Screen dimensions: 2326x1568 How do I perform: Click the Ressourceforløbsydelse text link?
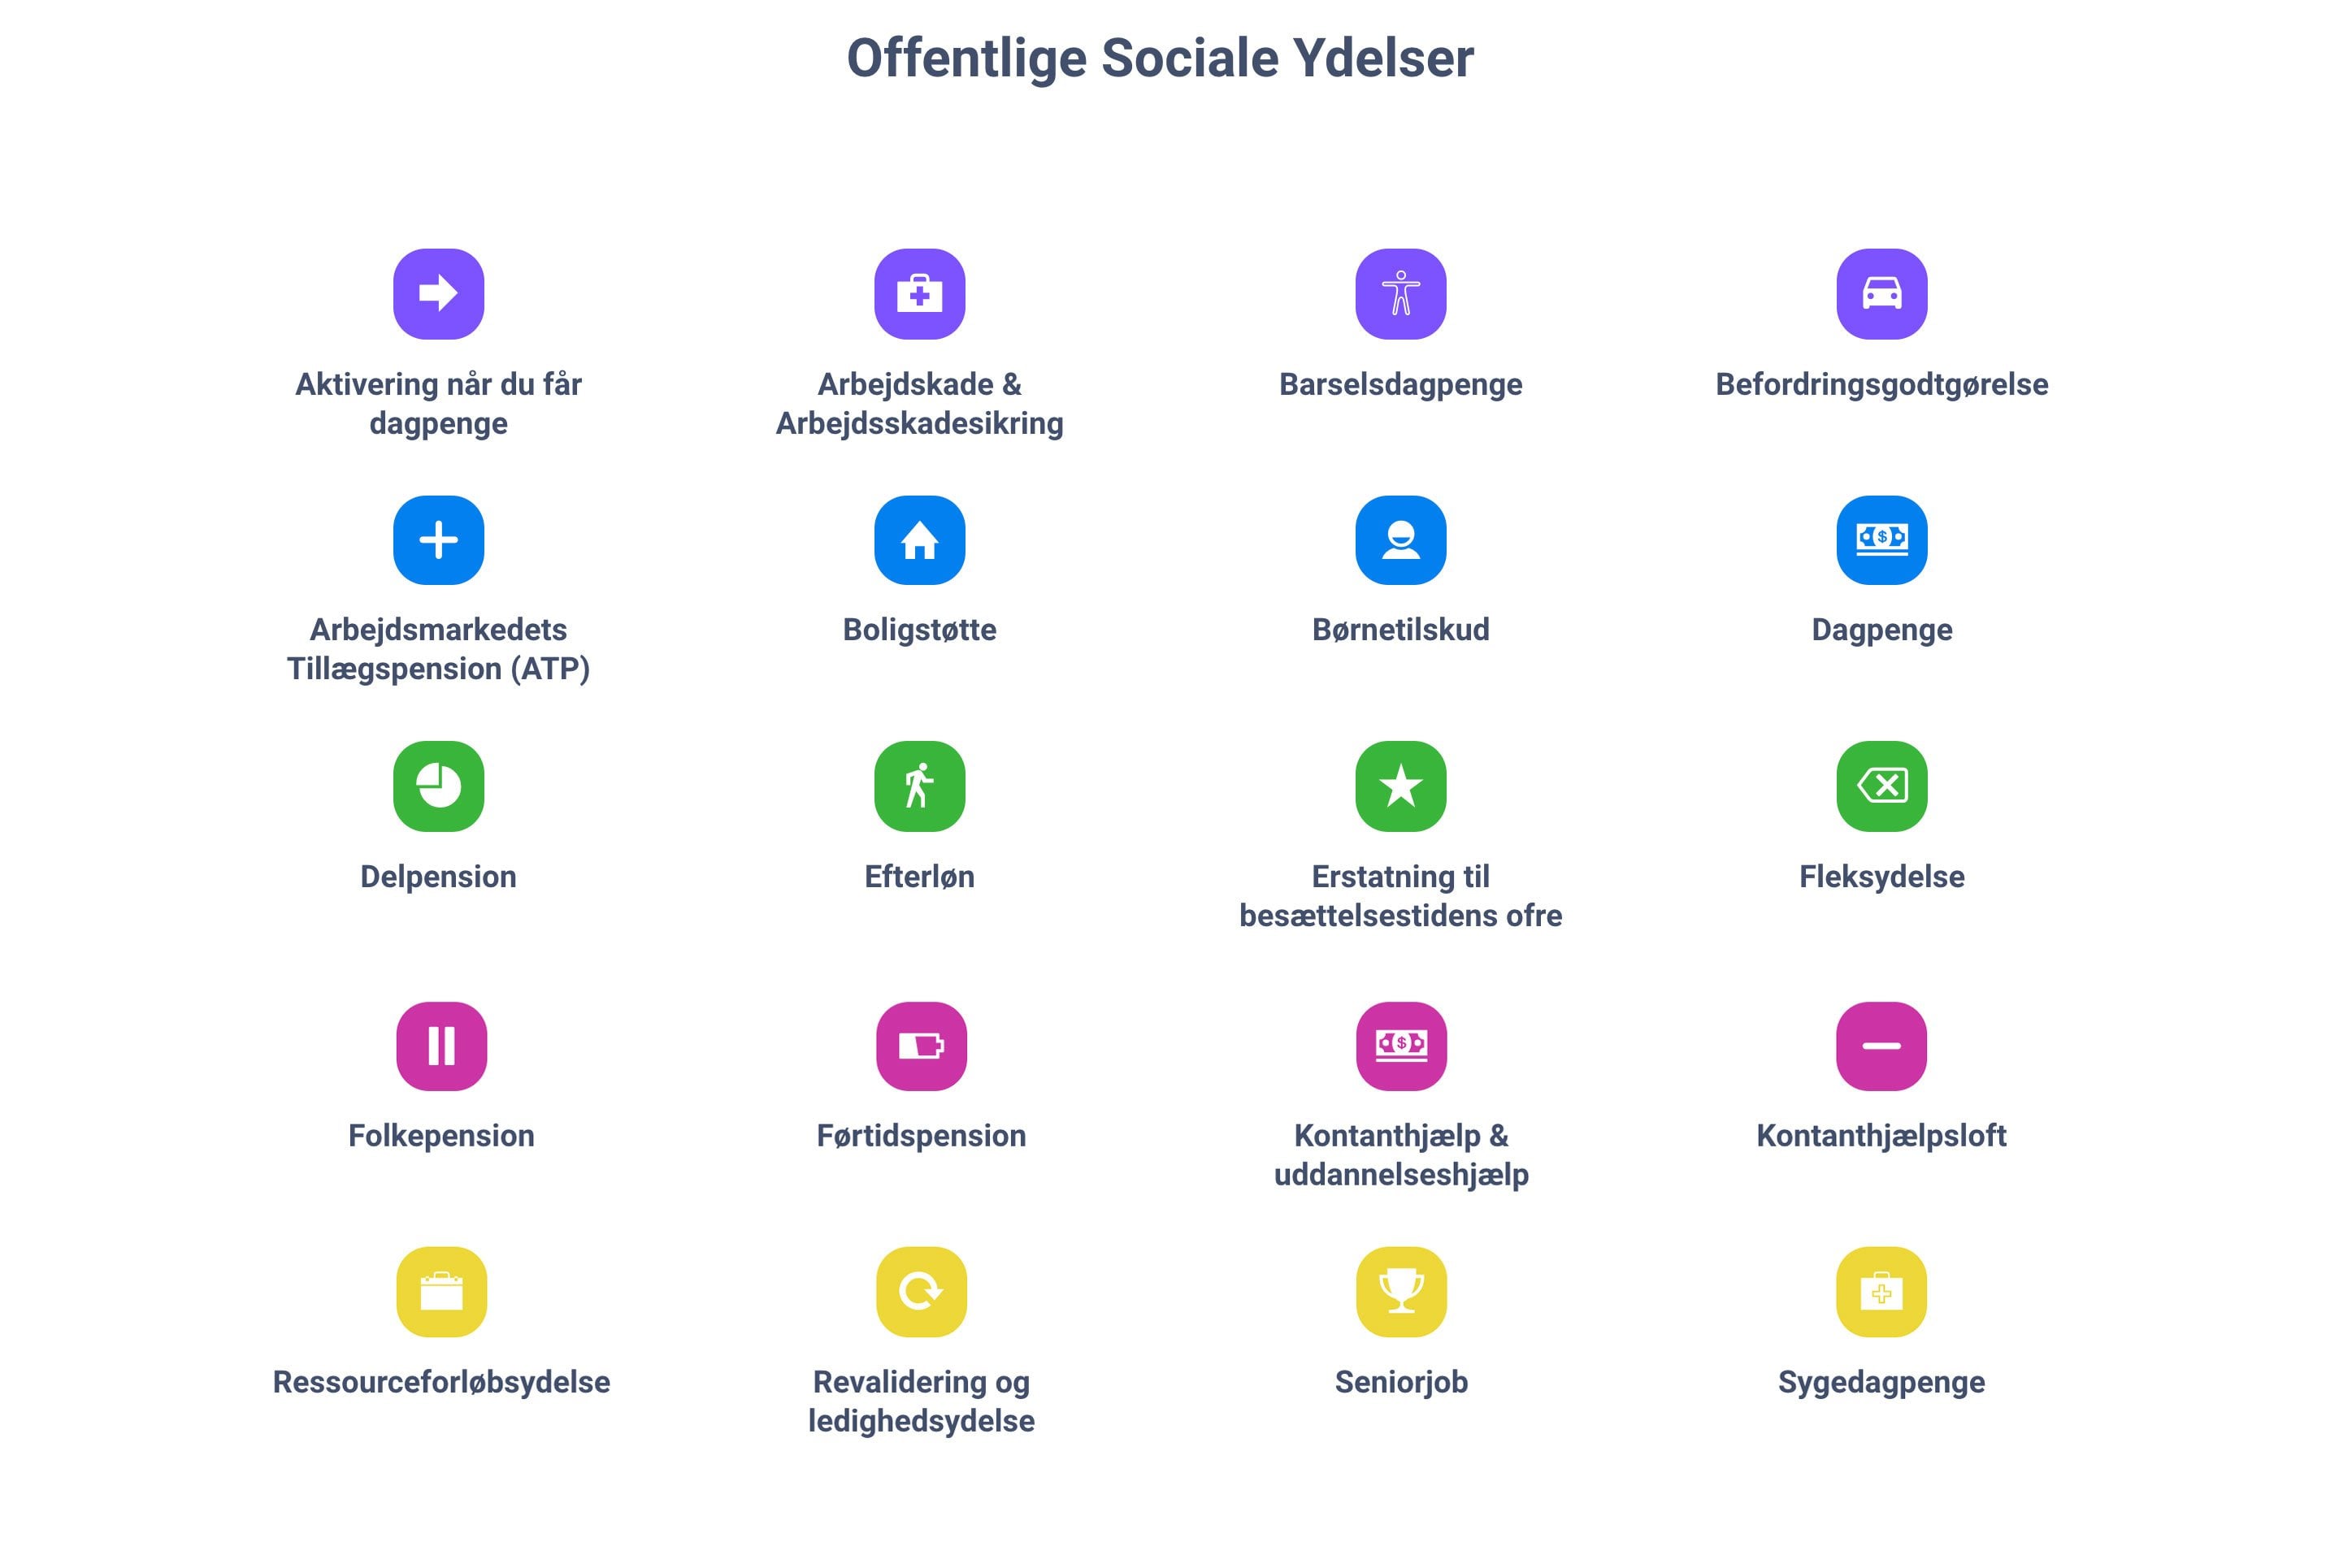point(441,1382)
